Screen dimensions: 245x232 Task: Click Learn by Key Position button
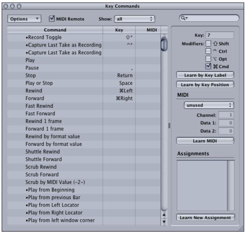pyautogui.click(x=205, y=85)
